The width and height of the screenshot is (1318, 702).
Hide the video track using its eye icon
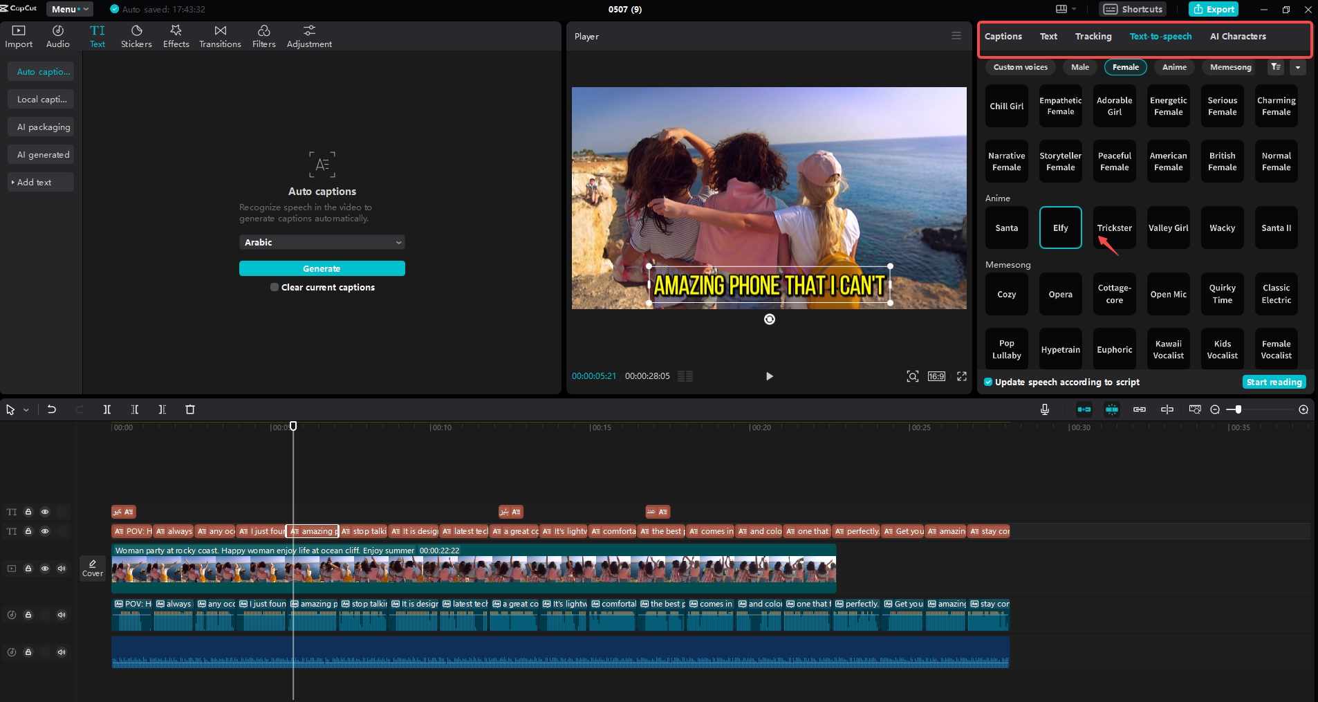(45, 569)
